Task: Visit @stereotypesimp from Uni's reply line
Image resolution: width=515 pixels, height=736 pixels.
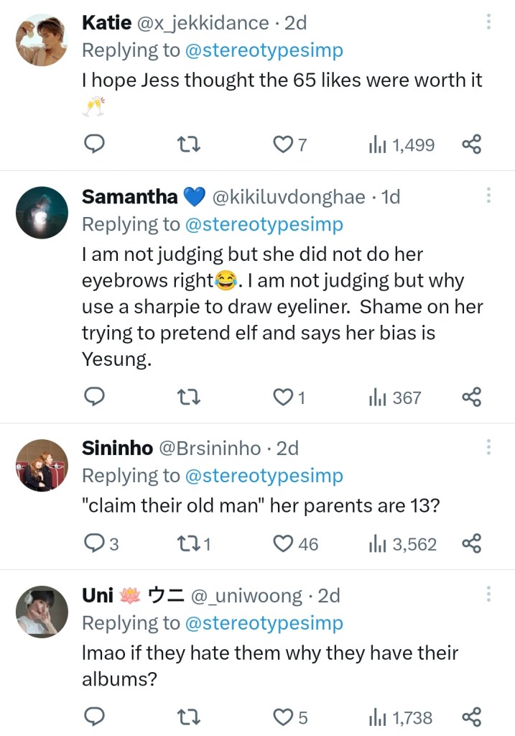Action: click(264, 622)
